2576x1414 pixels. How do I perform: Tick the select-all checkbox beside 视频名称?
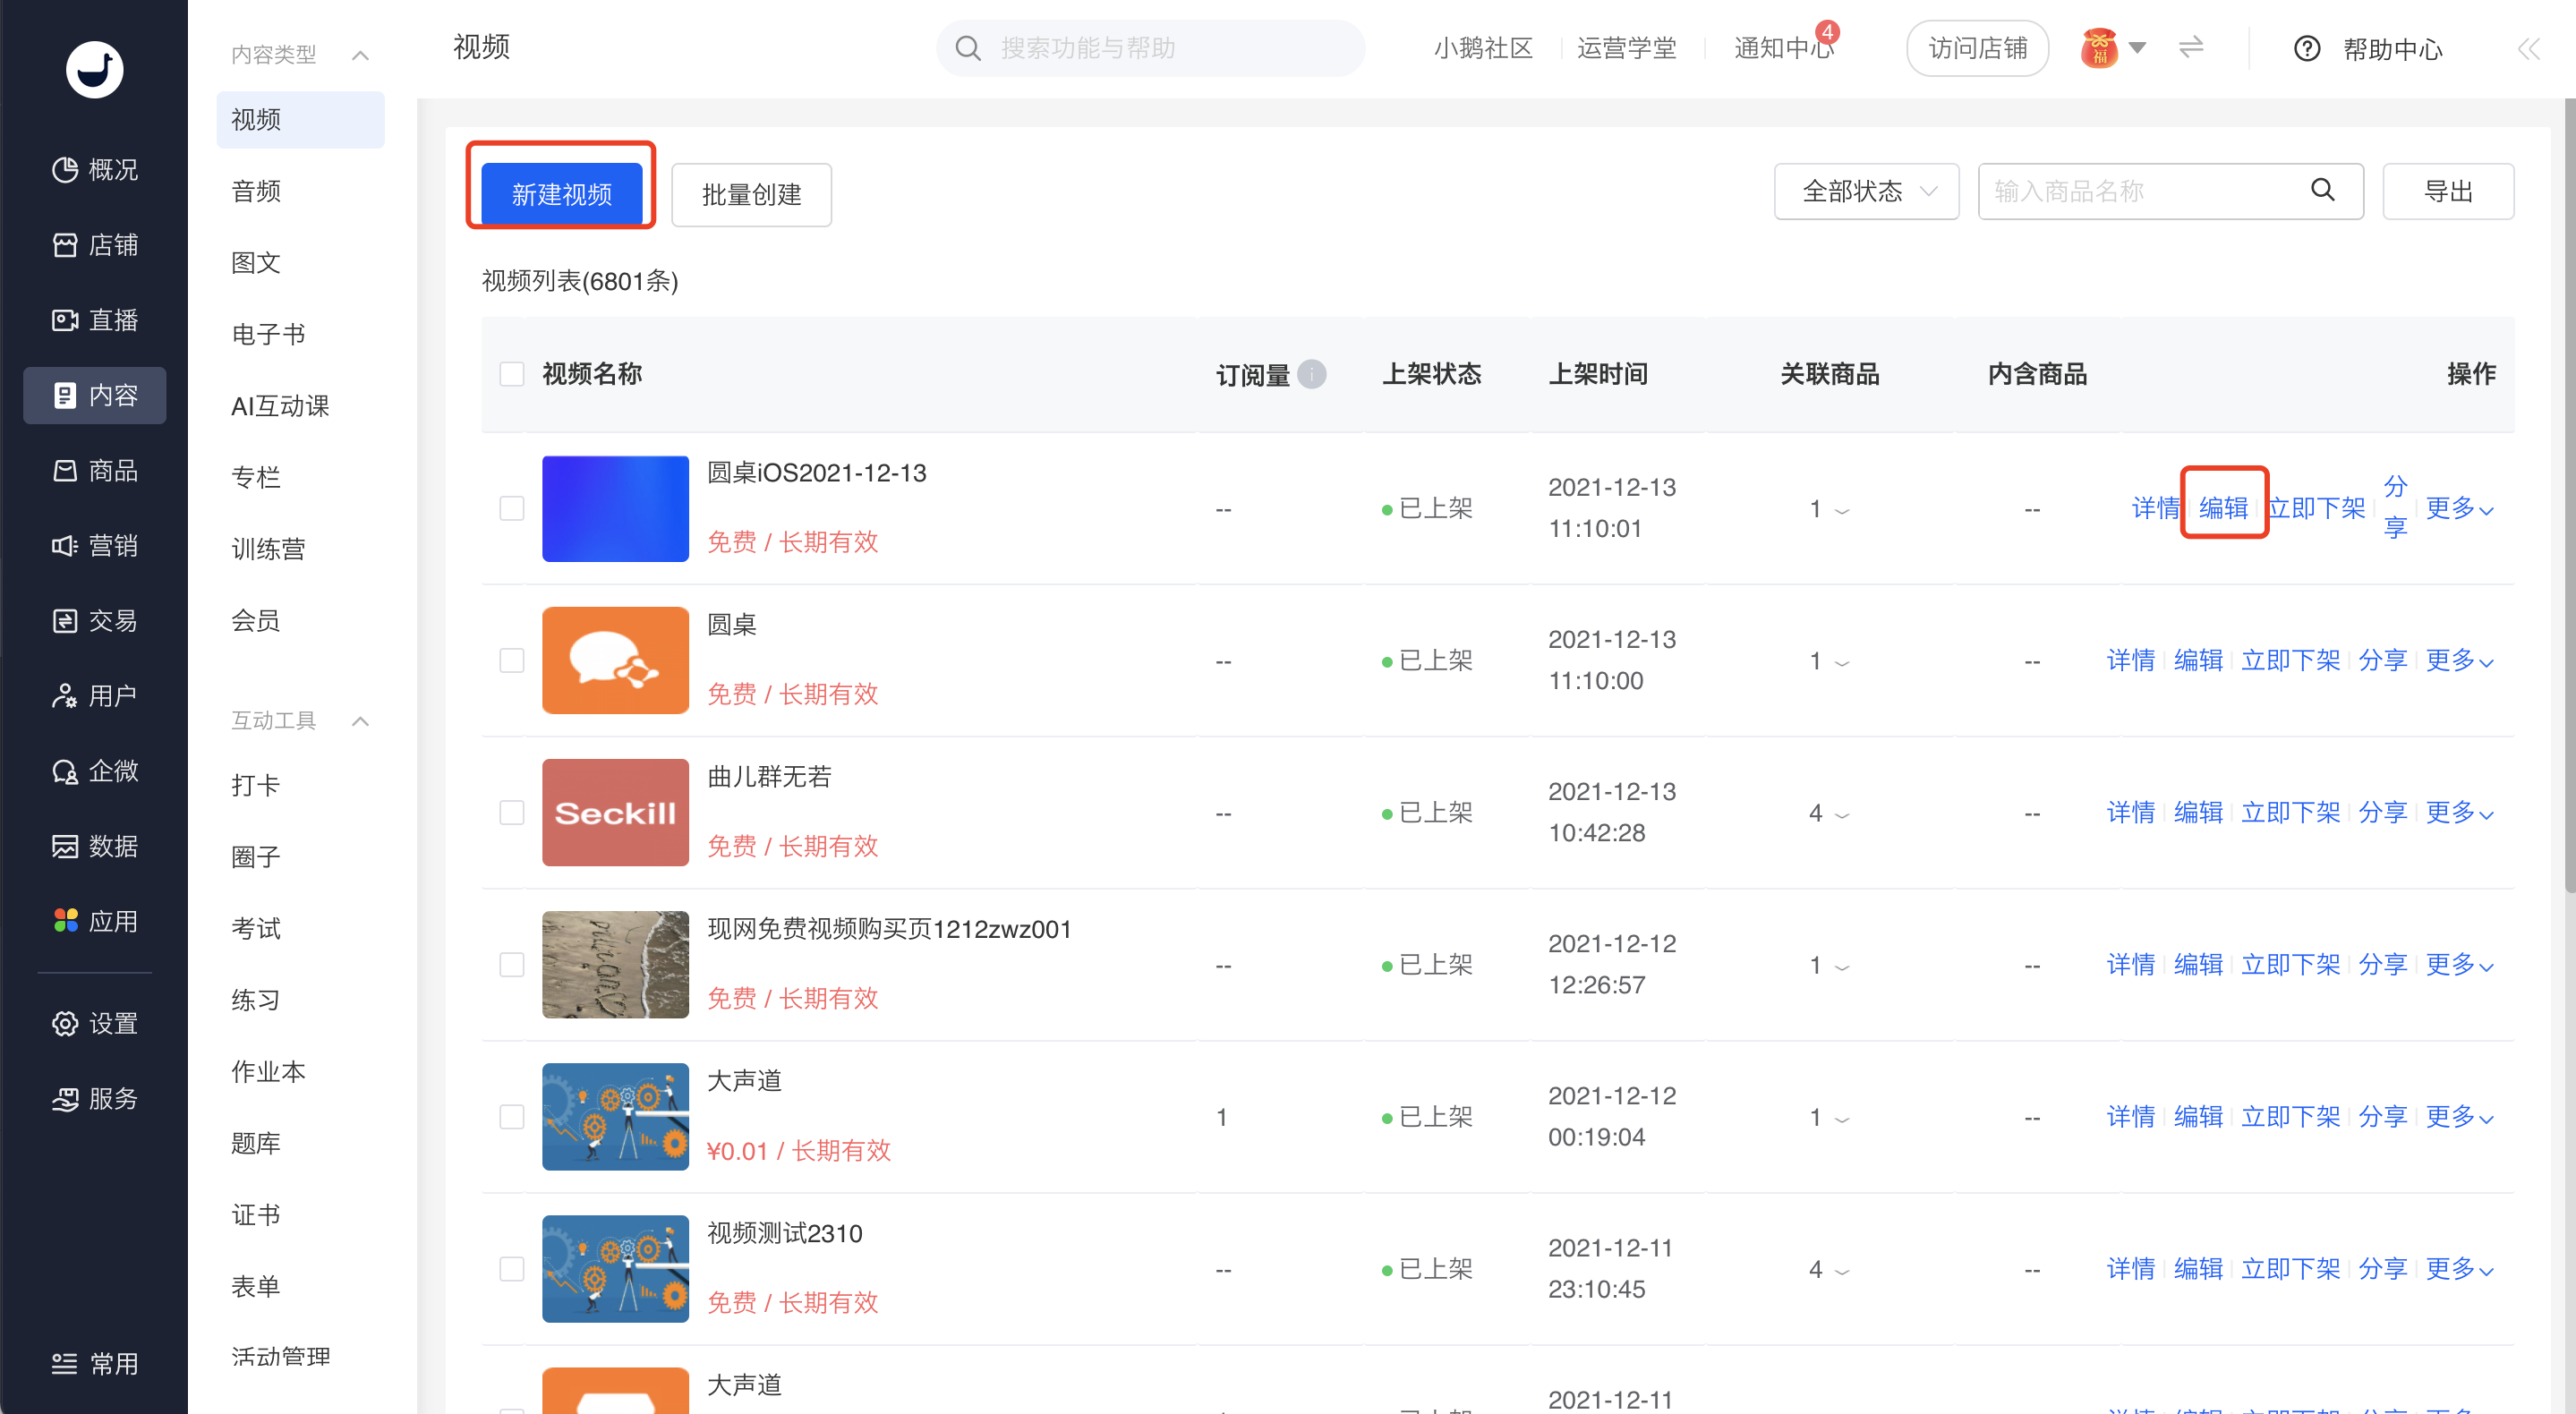(x=511, y=374)
